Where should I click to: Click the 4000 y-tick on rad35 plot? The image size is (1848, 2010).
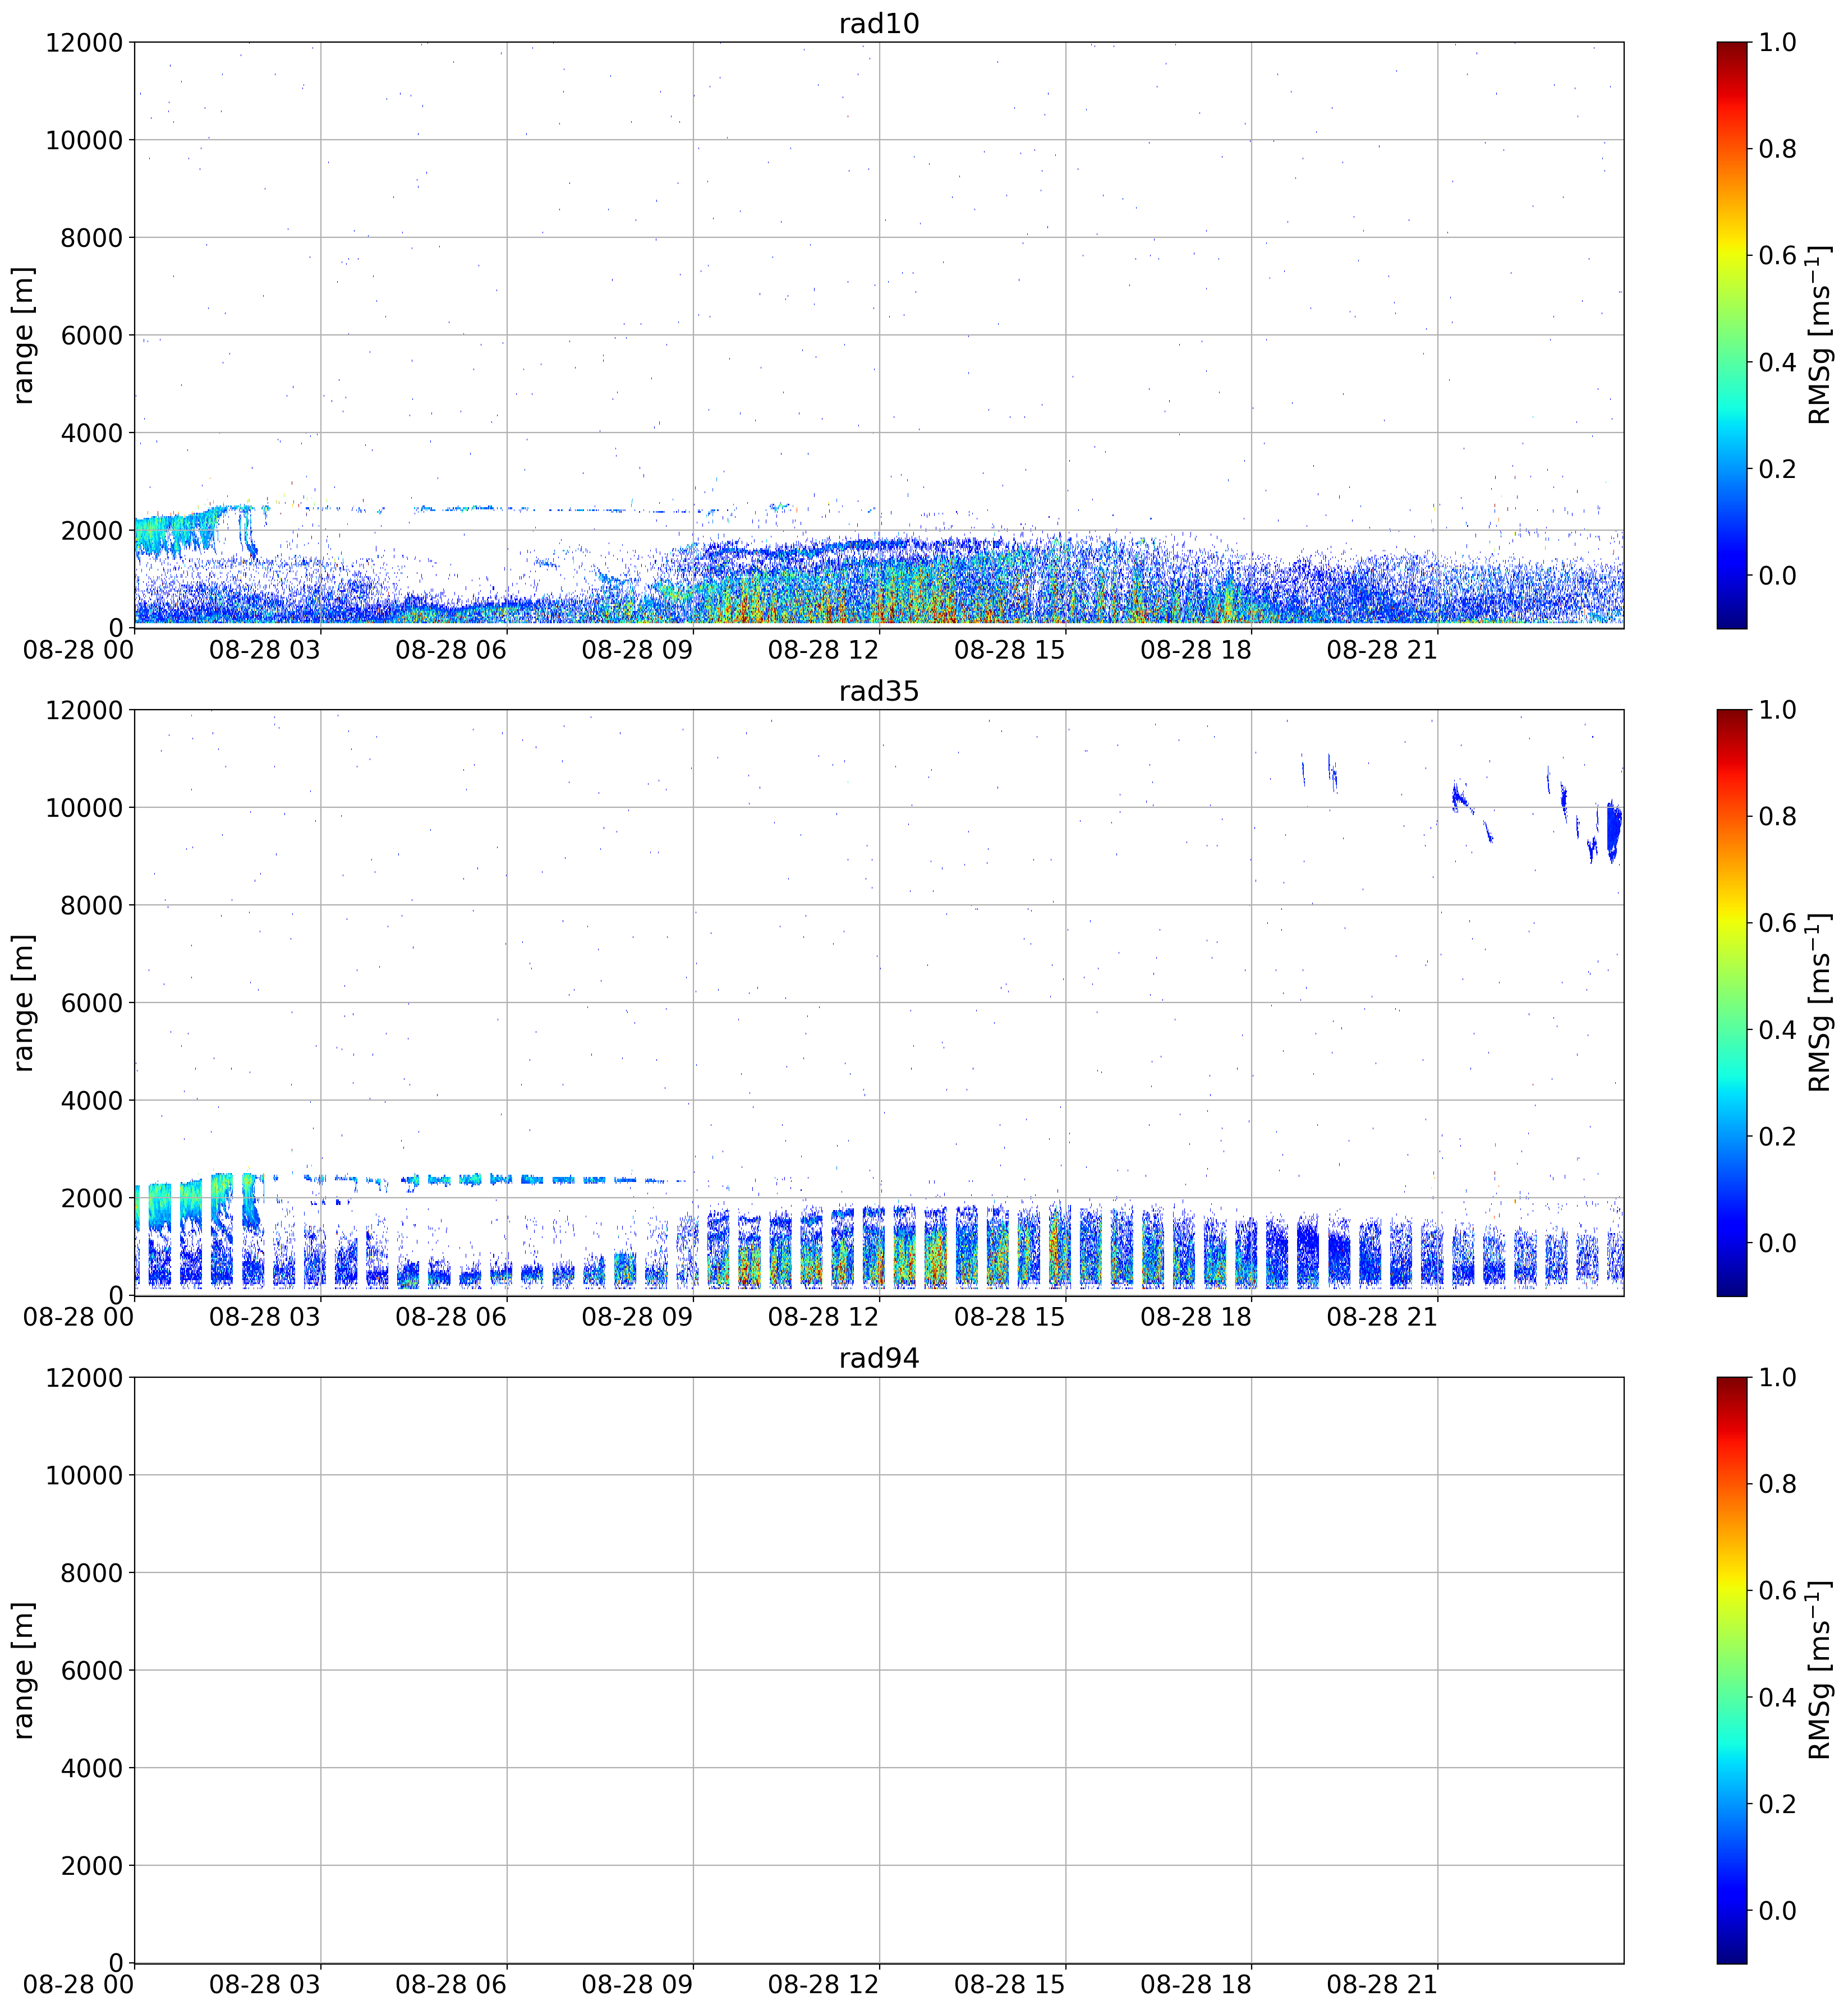click(x=91, y=1100)
